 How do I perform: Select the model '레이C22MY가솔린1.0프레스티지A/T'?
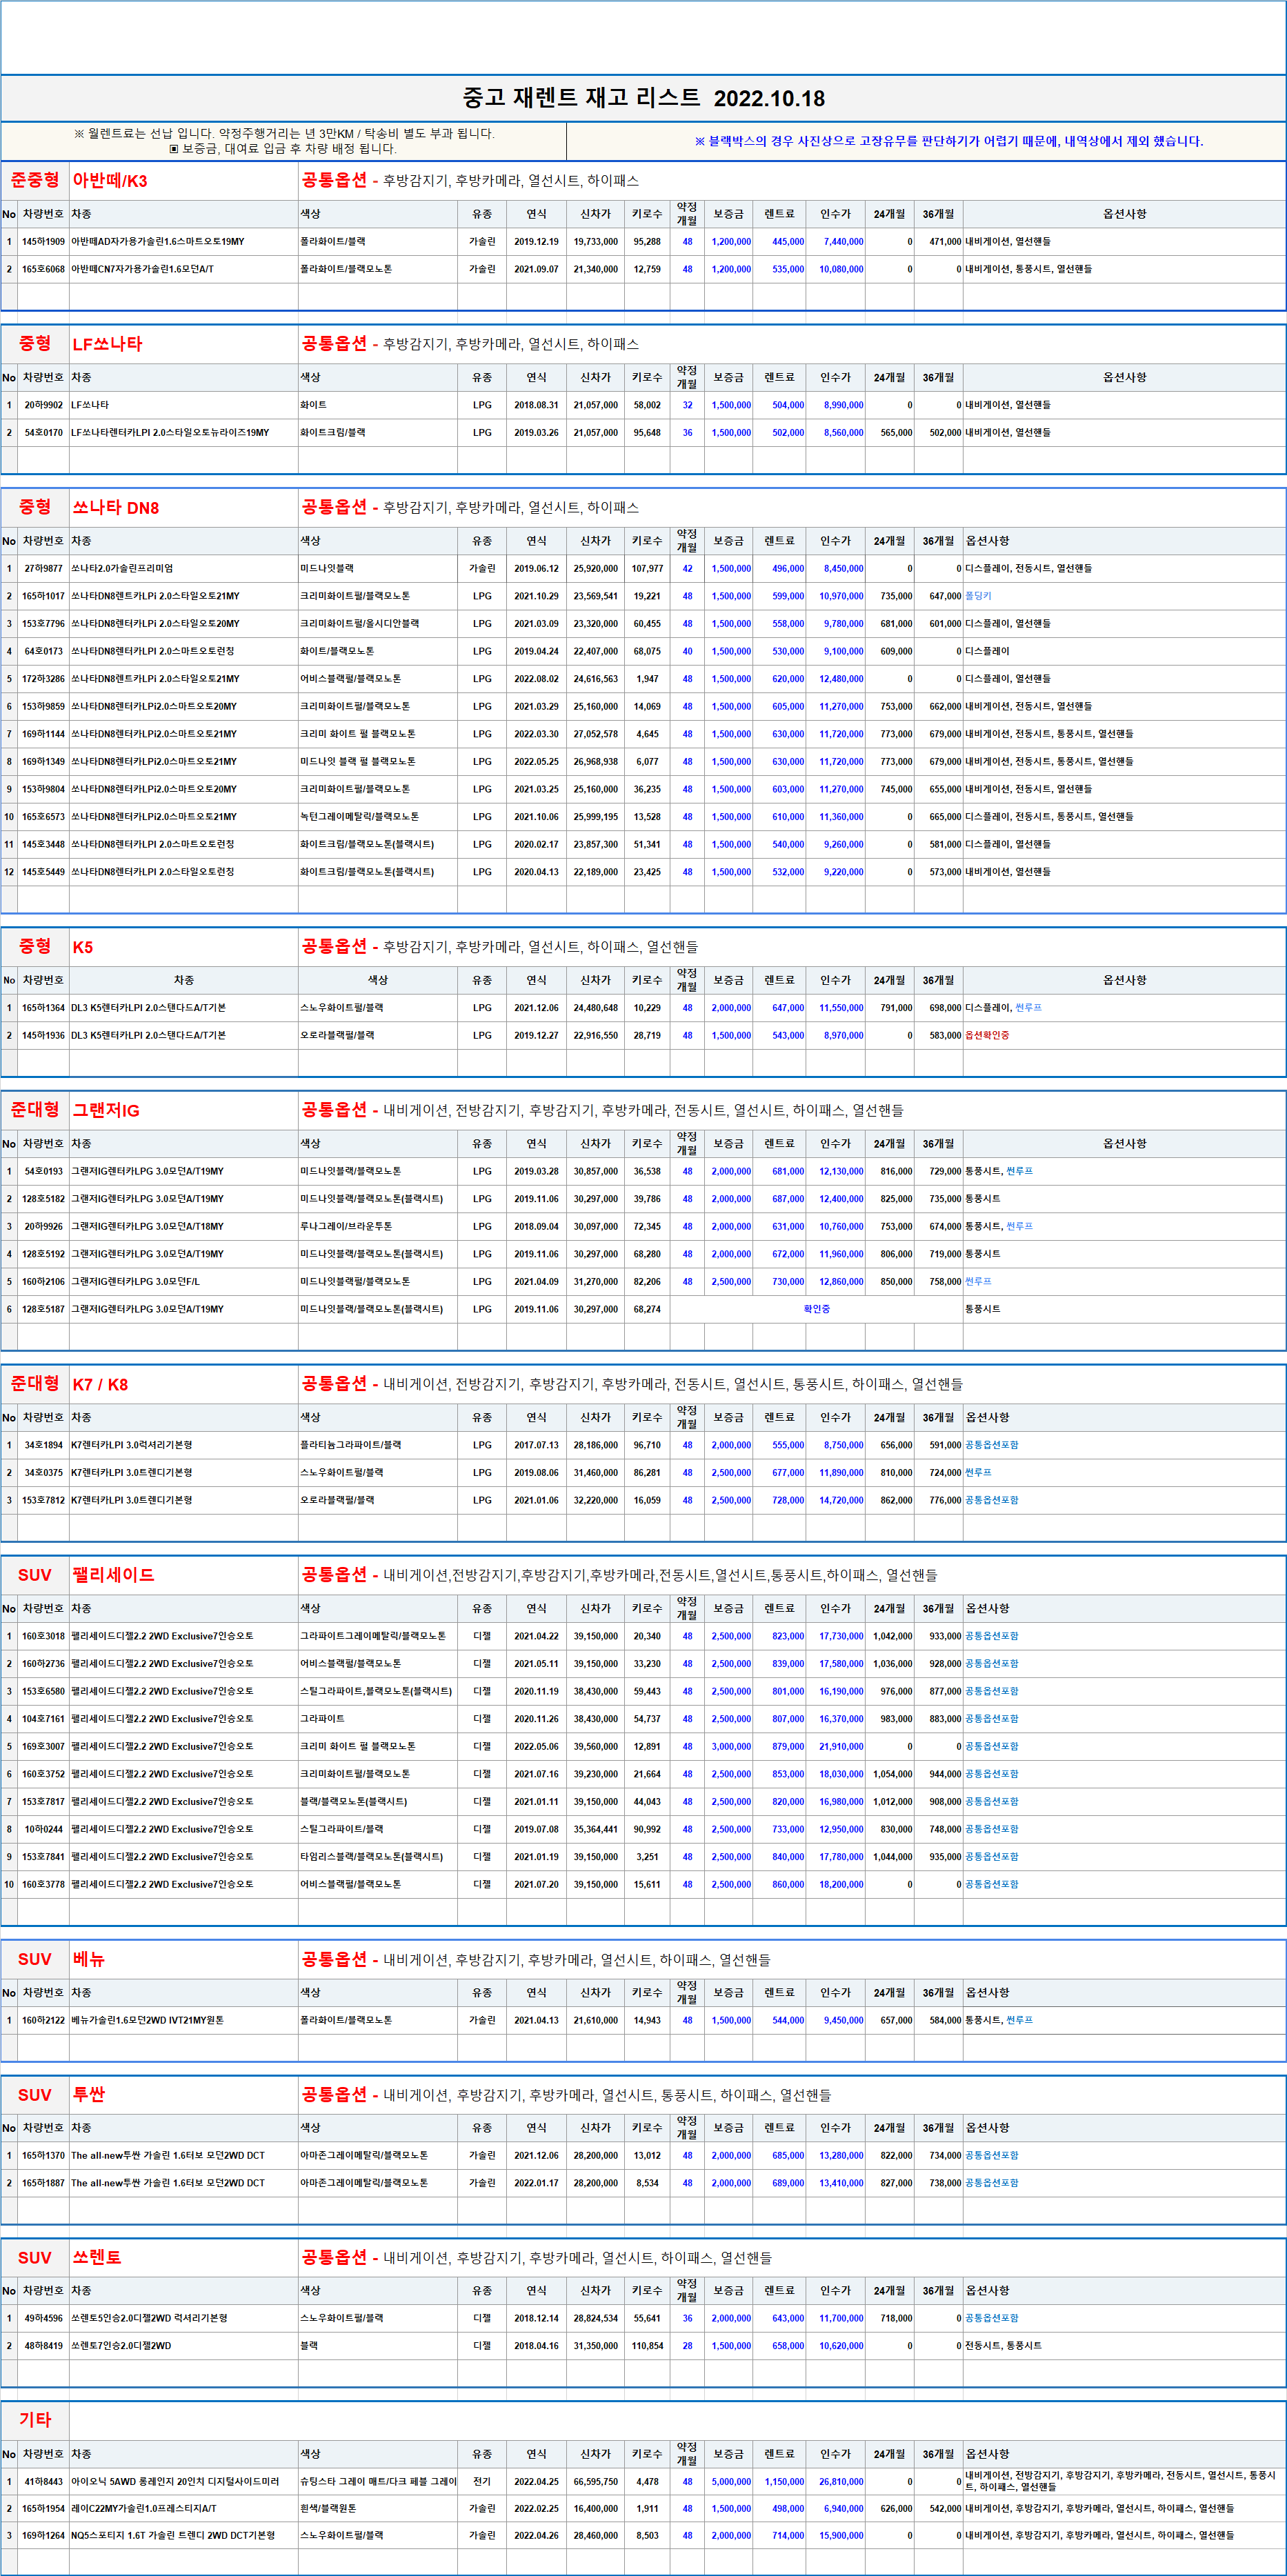click(x=143, y=2508)
